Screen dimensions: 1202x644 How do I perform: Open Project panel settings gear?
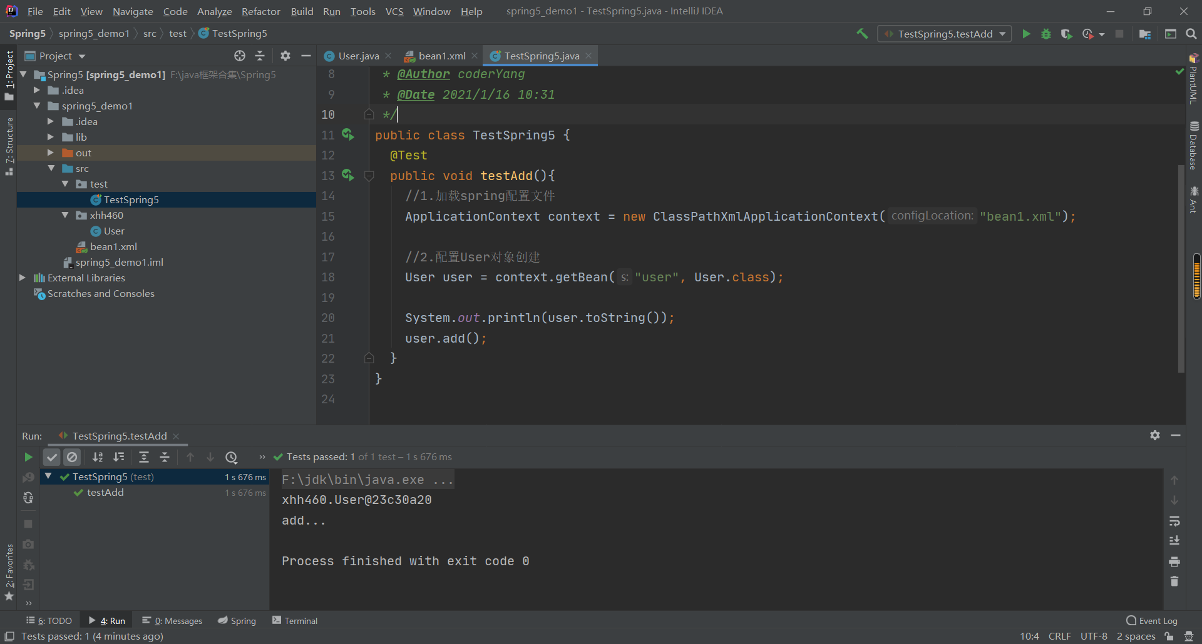click(x=285, y=56)
